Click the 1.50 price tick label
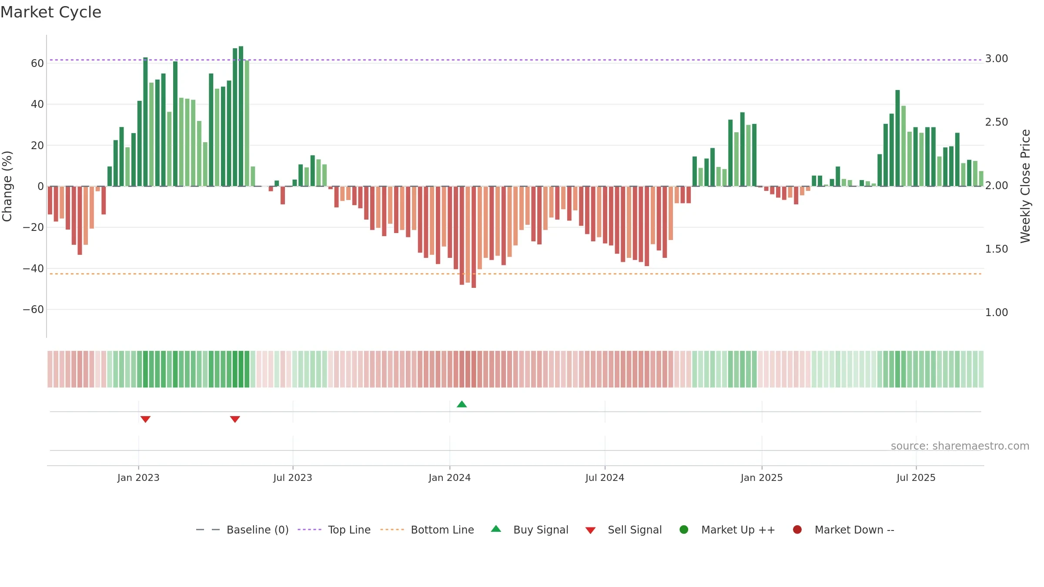This screenshot has height=587, width=1044. click(997, 249)
